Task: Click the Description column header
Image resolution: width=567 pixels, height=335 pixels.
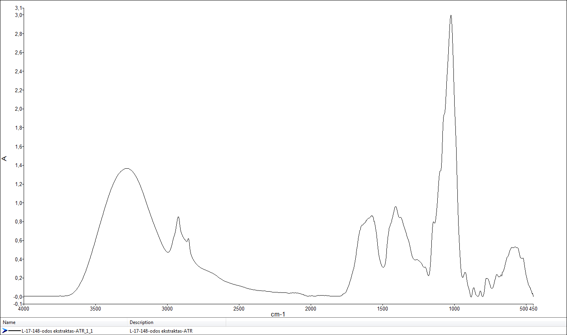Action: click(x=142, y=322)
